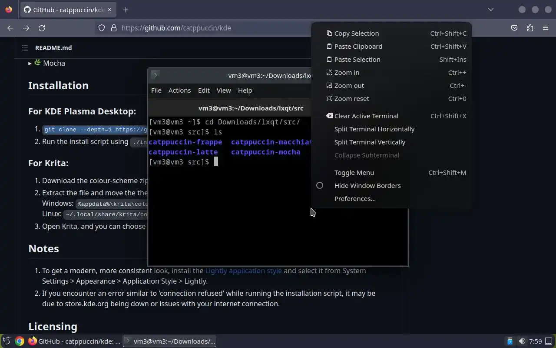Click catppuccin-frappe directory in terminal

coord(185,142)
